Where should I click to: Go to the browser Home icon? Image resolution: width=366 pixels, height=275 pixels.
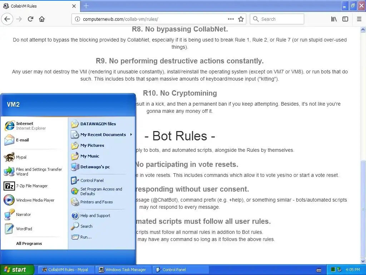click(x=42, y=19)
